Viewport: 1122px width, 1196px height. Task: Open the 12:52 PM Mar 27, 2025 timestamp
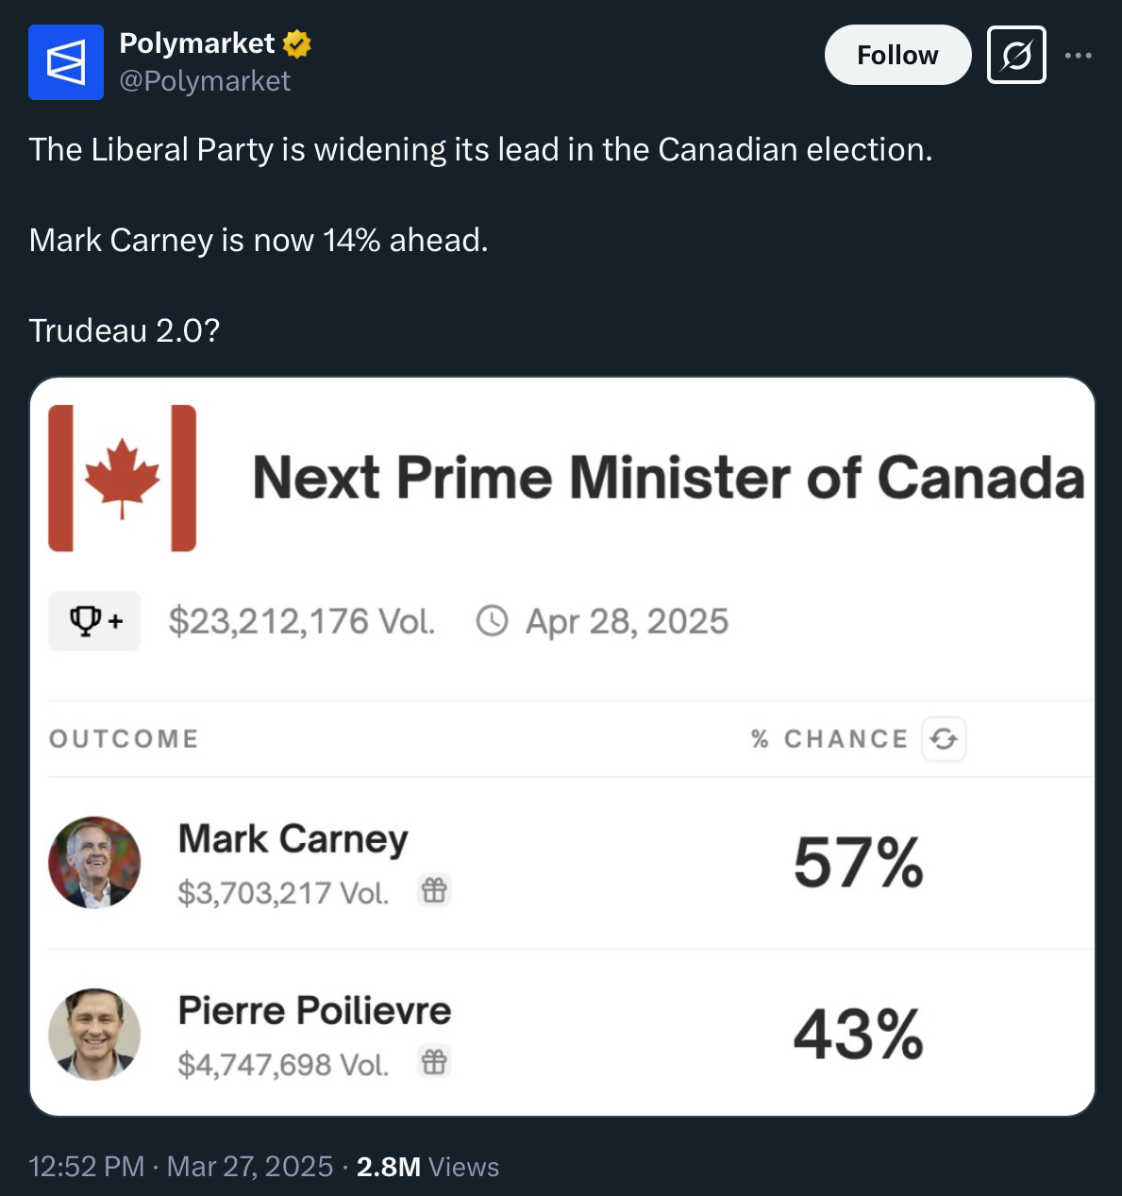coord(181,1167)
